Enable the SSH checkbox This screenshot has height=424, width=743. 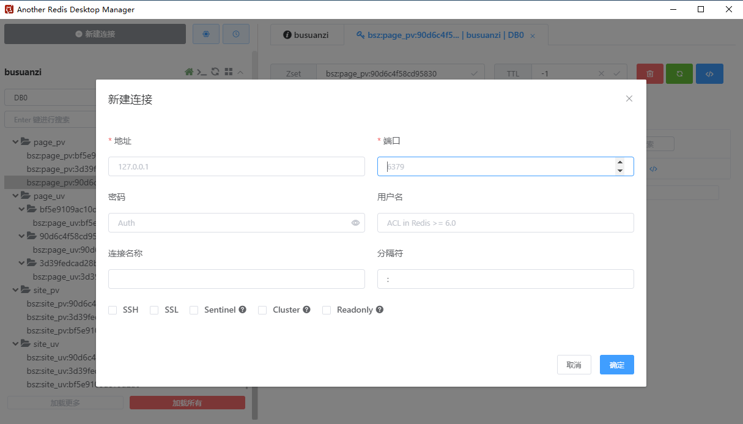(113, 310)
